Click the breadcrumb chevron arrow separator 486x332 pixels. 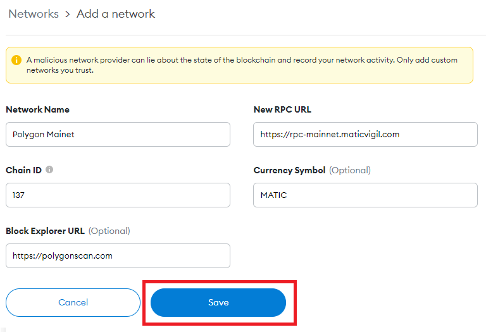(68, 15)
